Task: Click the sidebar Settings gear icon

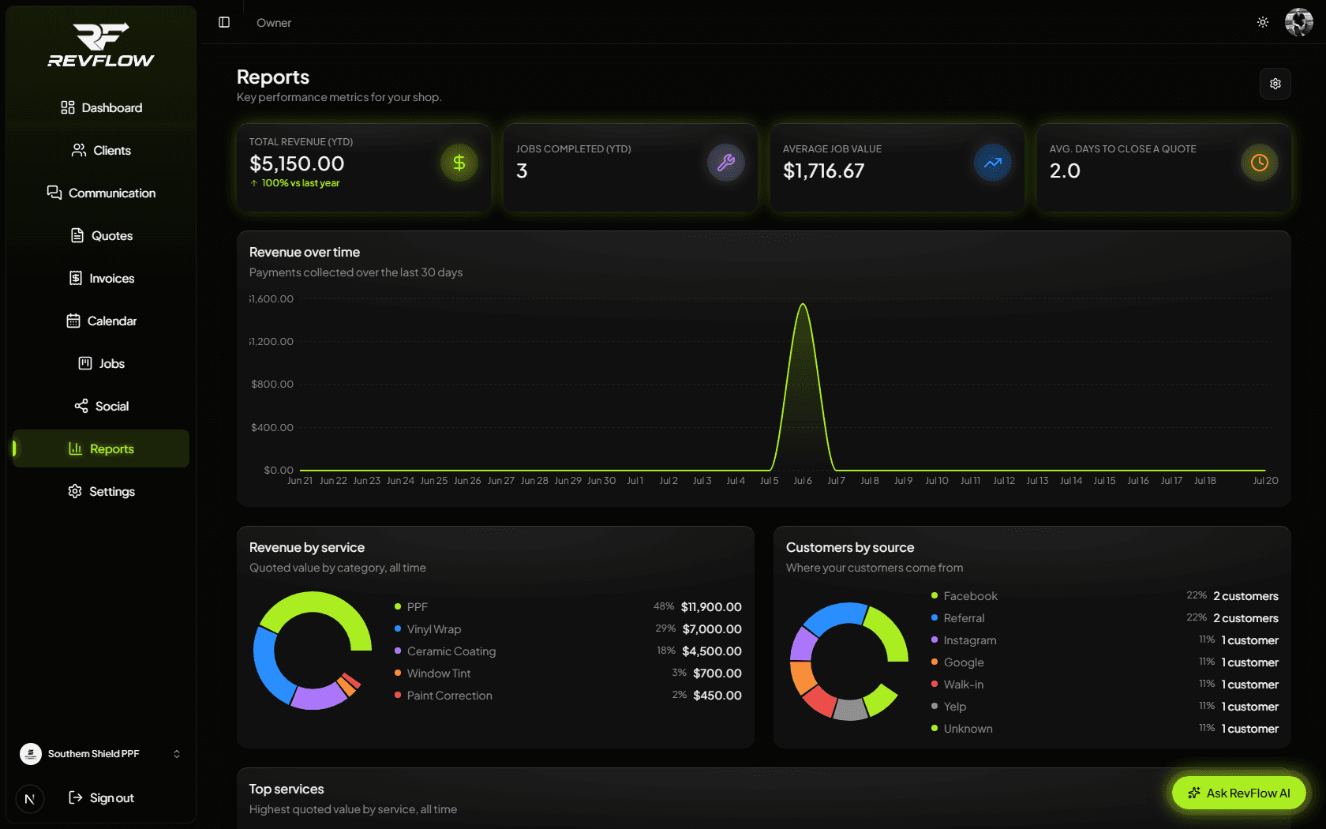Action: click(x=75, y=491)
